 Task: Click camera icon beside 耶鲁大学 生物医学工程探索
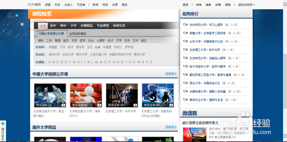coord(185,33)
